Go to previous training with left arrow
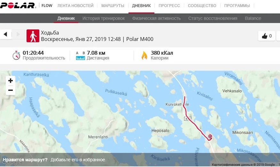 coord(5,34)
